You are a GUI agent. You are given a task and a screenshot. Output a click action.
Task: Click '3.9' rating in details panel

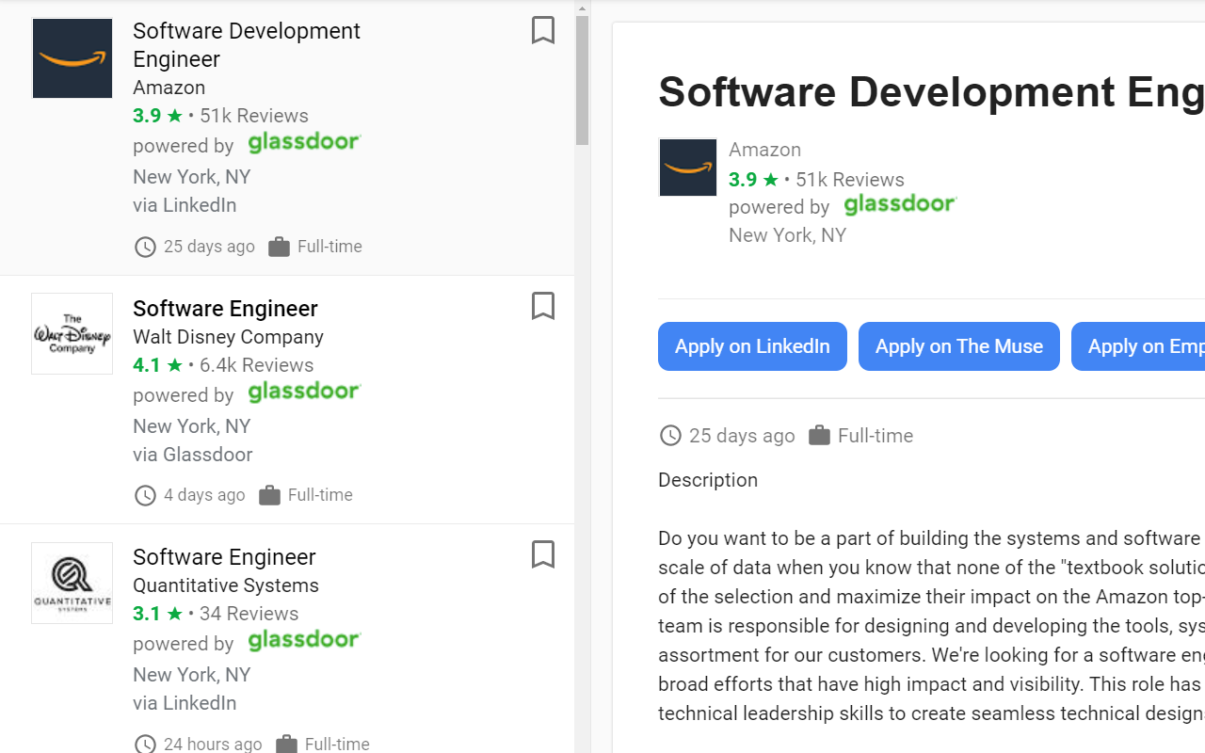[x=743, y=180]
